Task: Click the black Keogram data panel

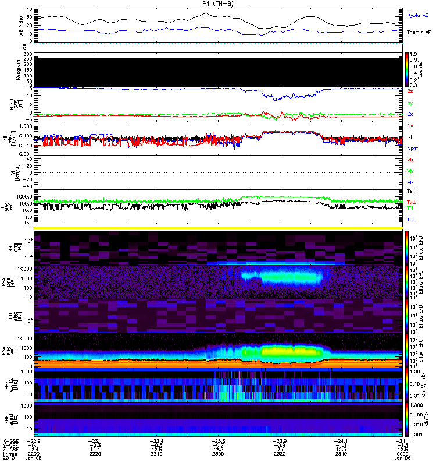Action: (x=218, y=72)
